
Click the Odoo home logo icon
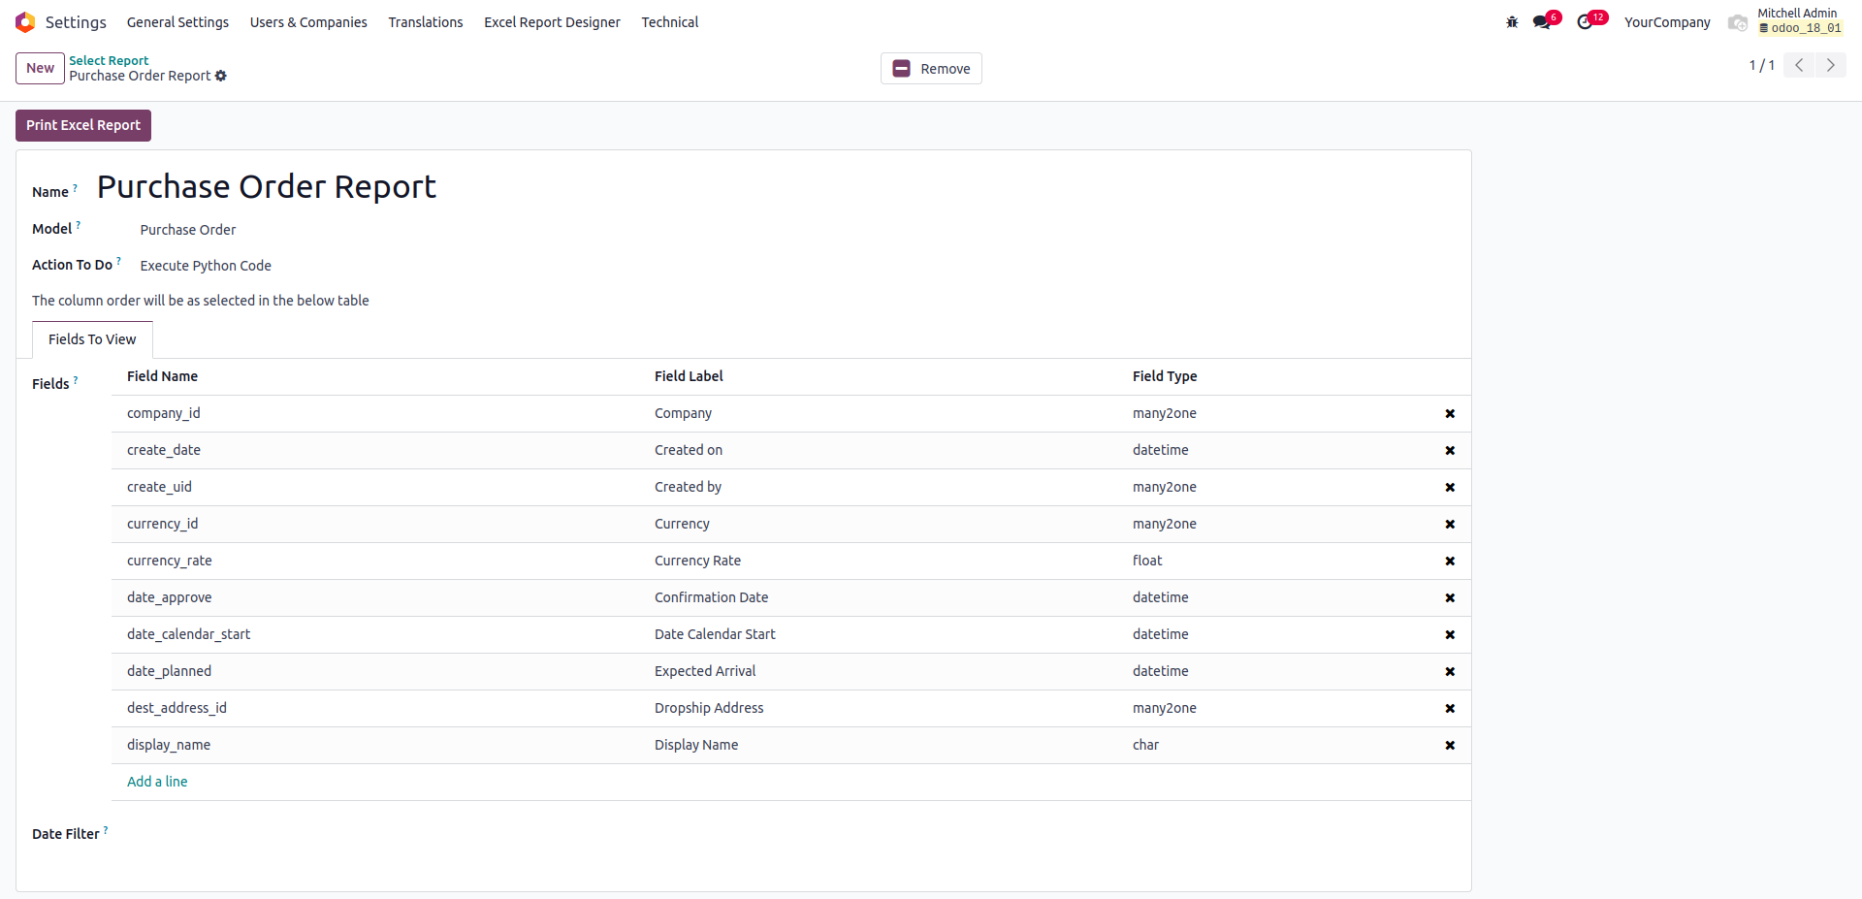coord(25,22)
